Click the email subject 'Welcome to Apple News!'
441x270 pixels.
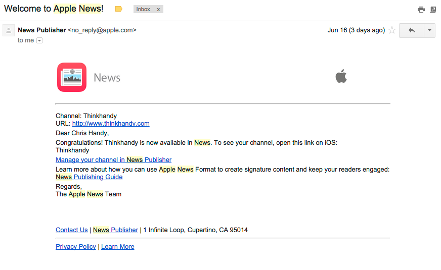pos(54,9)
